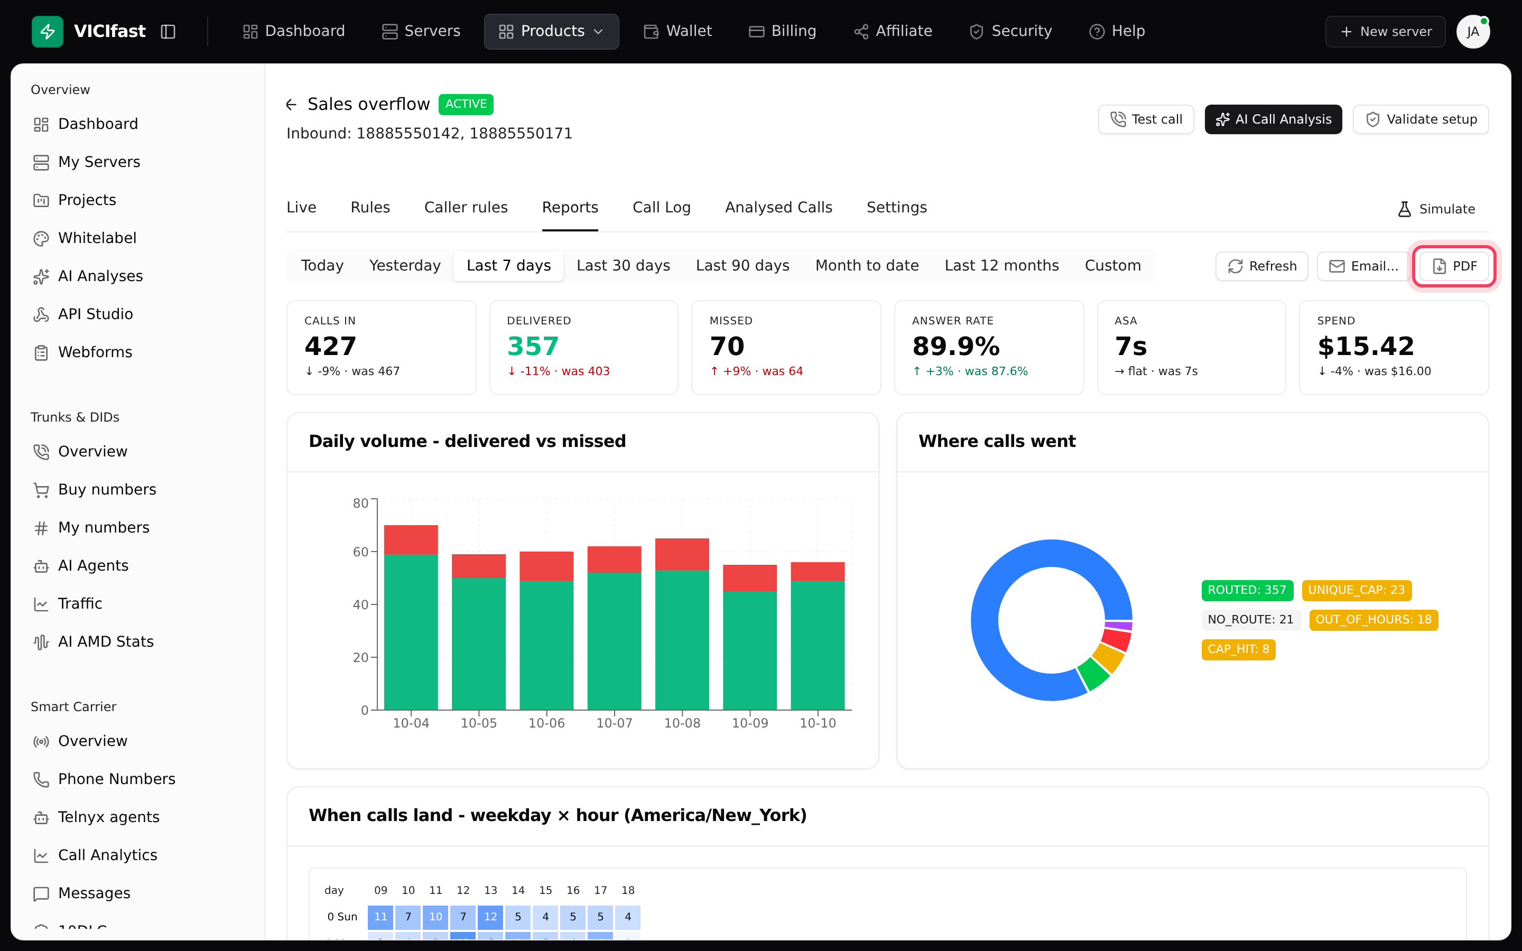
Task: Open My numbers in sidebar
Action: (138, 528)
